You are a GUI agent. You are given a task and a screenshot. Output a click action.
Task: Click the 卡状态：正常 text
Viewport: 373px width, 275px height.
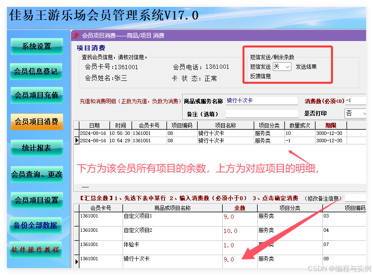(194, 78)
